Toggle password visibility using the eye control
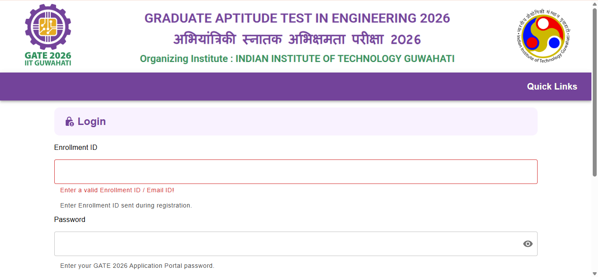Viewport: 598px width, 277px height. (527, 244)
